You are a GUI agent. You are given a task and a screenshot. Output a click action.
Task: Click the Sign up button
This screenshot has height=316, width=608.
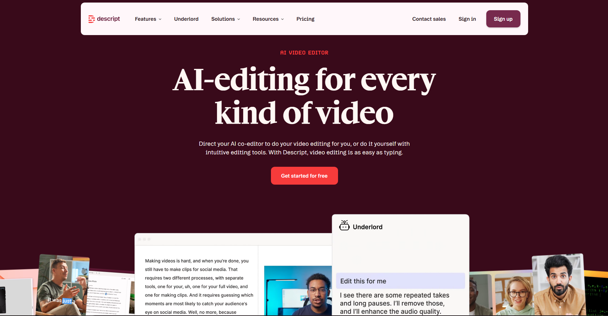[503, 19]
